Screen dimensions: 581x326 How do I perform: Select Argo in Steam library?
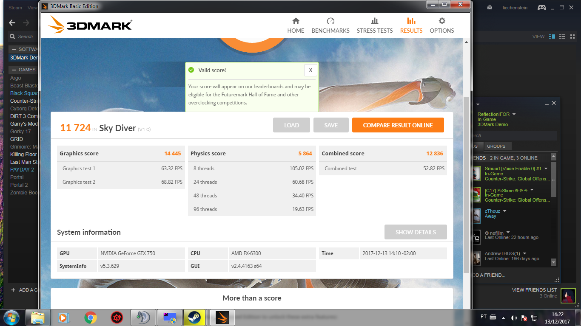[16, 78]
